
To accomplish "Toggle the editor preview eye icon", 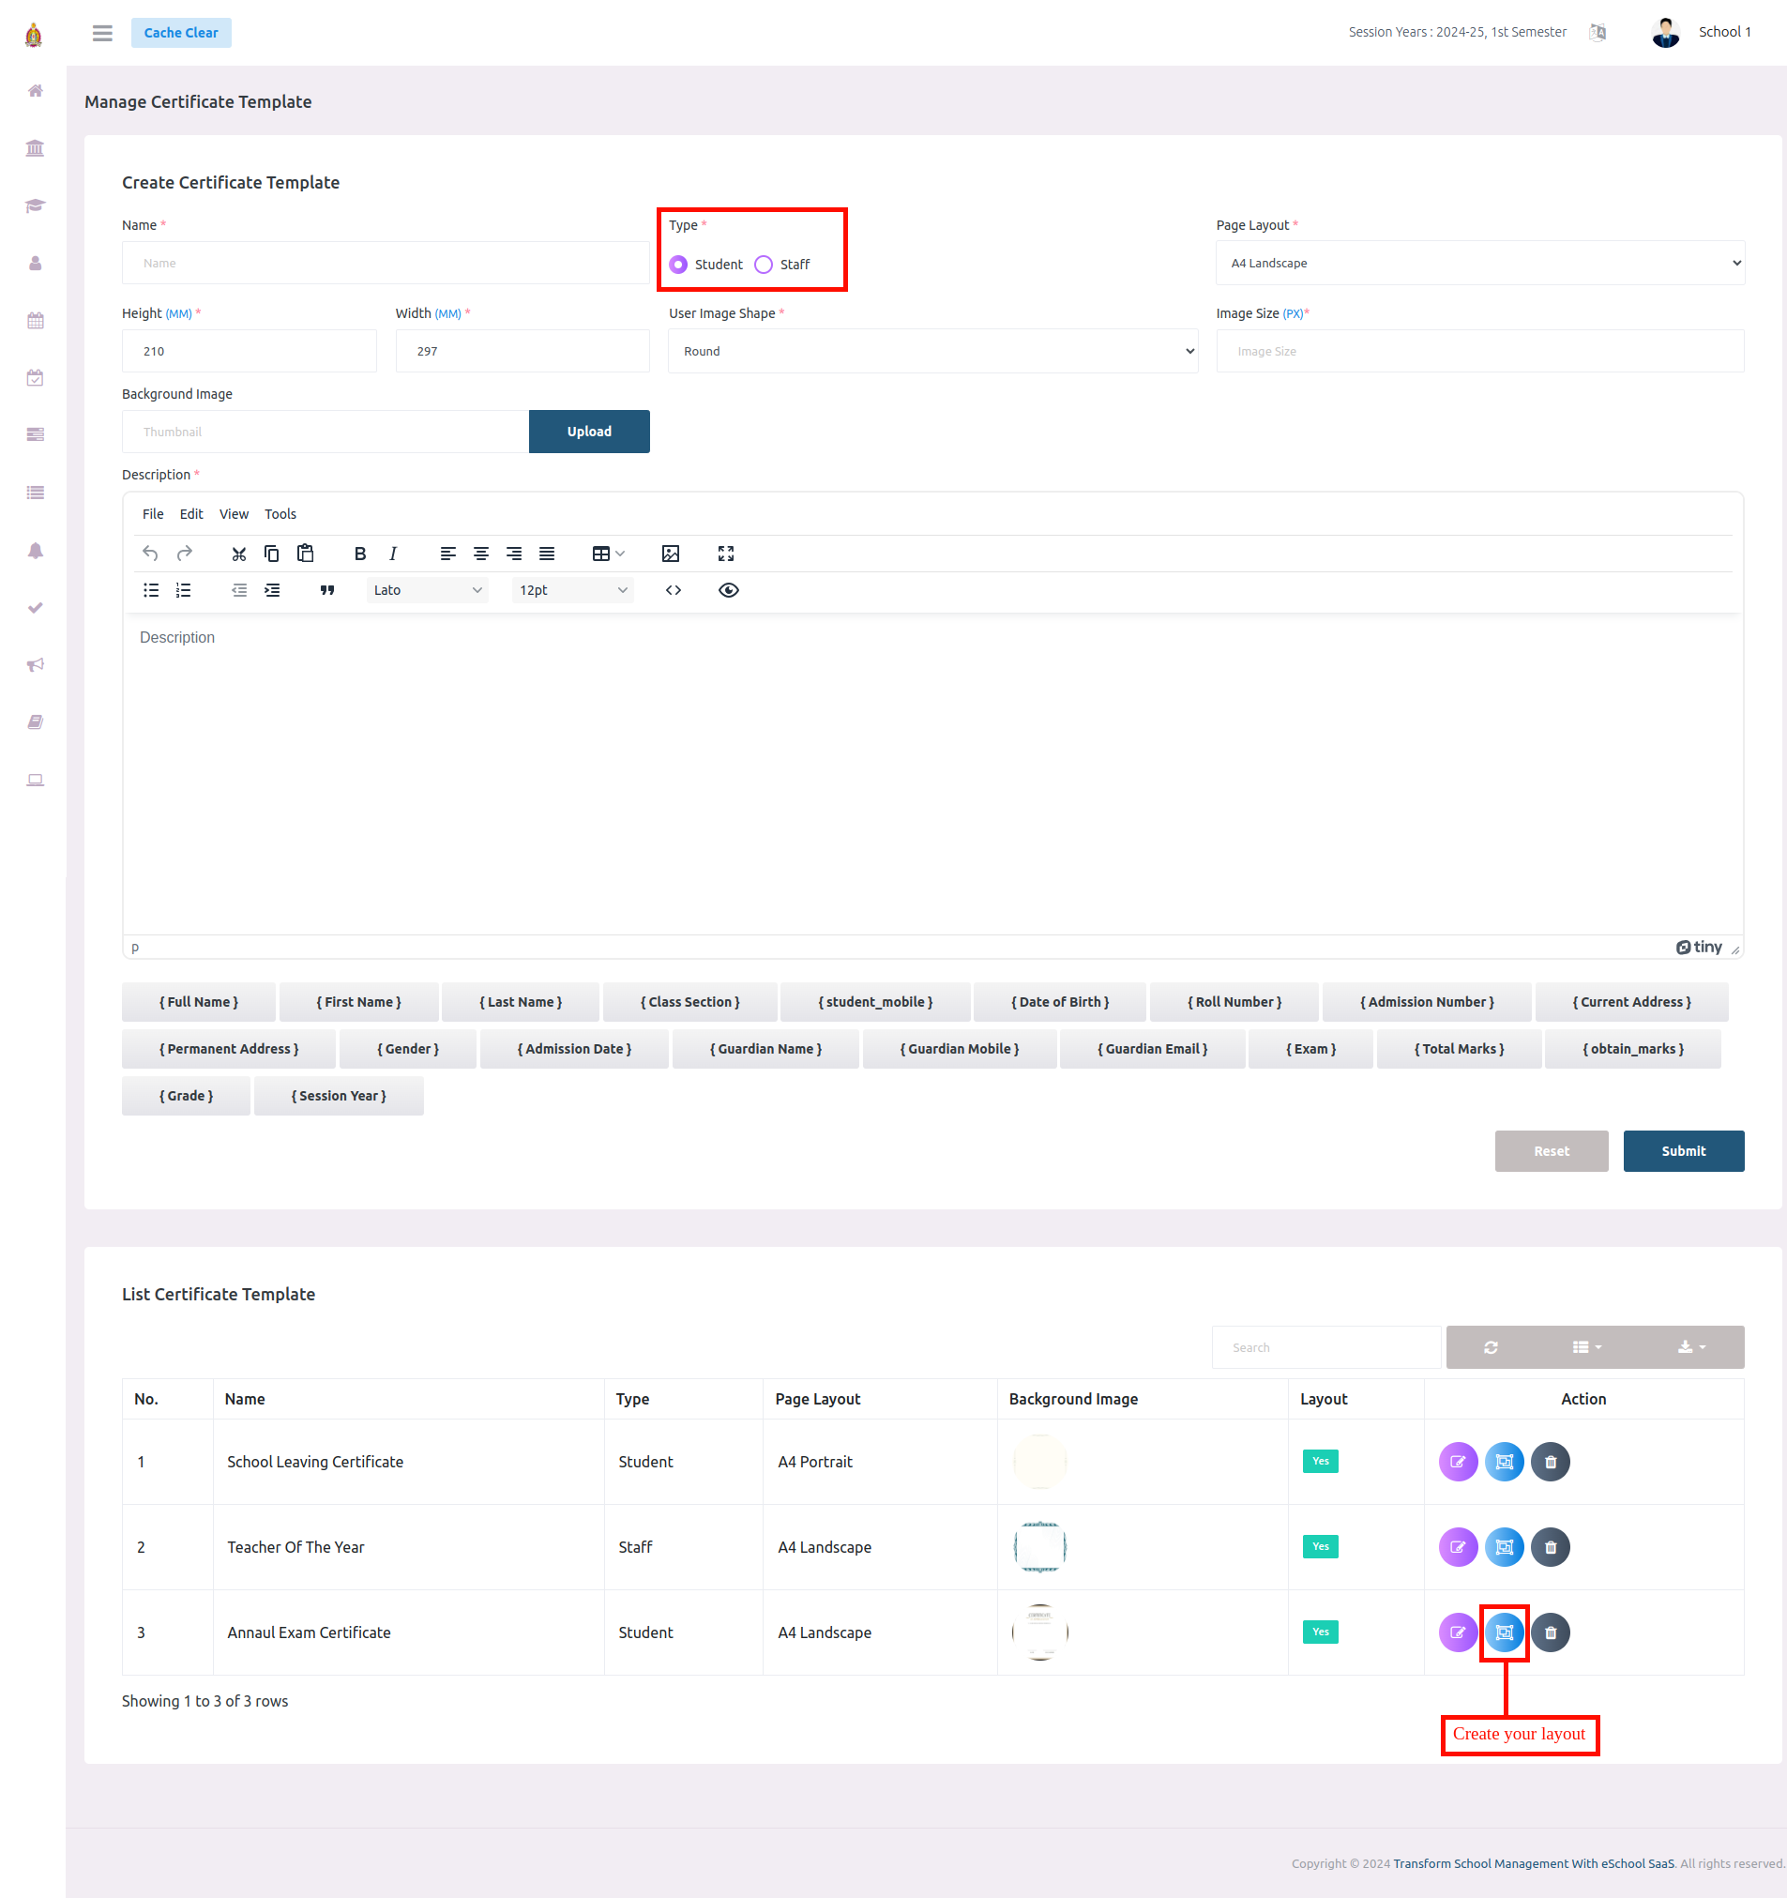I will [x=728, y=590].
